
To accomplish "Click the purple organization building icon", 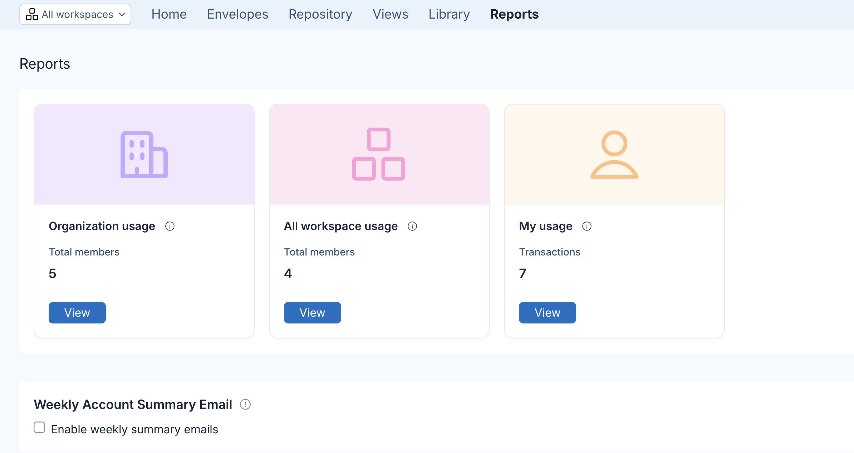I will (144, 155).
